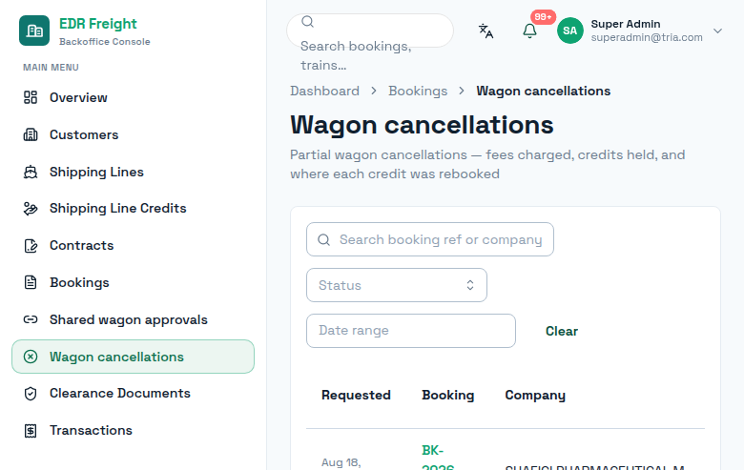744x470 pixels.
Task: Open notifications bell icon
Action: tap(529, 31)
